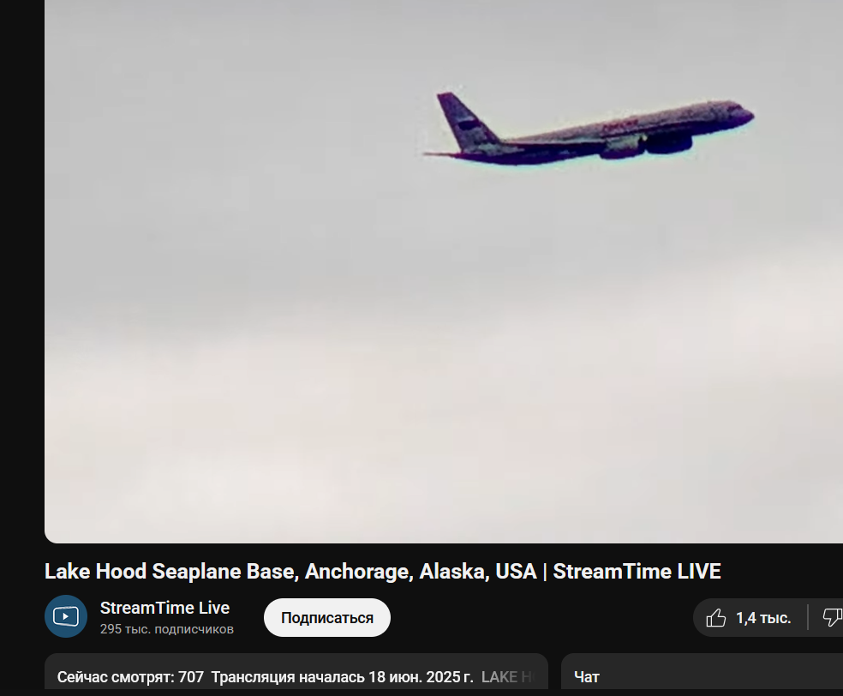The width and height of the screenshot is (843, 696).
Task: Click the 295 тыс. подписчиков subscriber count
Action: [167, 629]
